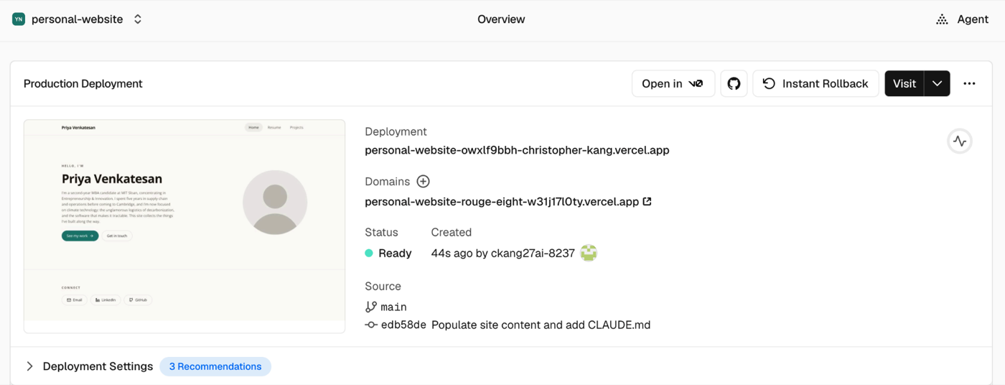Click the Open in v0 button
The width and height of the screenshot is (1005, 385).
point(673,83)
